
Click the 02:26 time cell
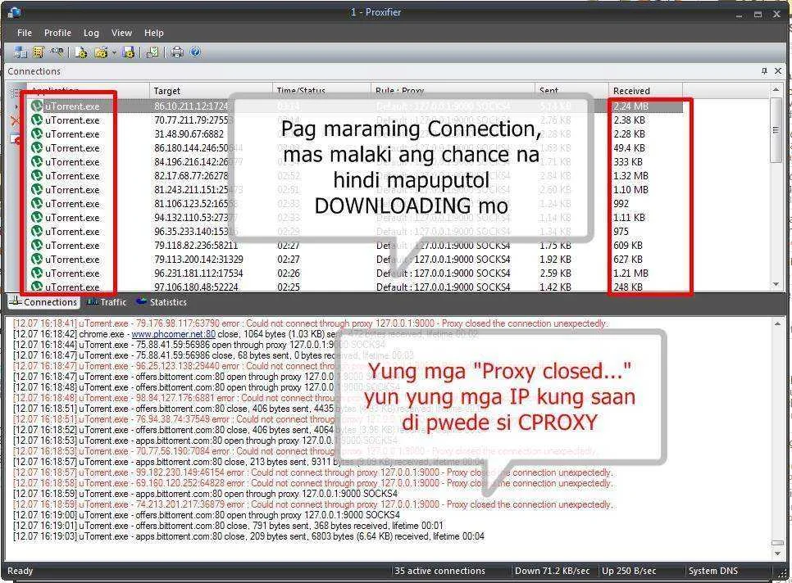[x=289, y=273]
